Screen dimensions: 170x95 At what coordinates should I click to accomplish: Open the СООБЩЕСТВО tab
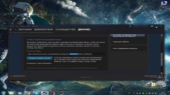tap(66, 29)
